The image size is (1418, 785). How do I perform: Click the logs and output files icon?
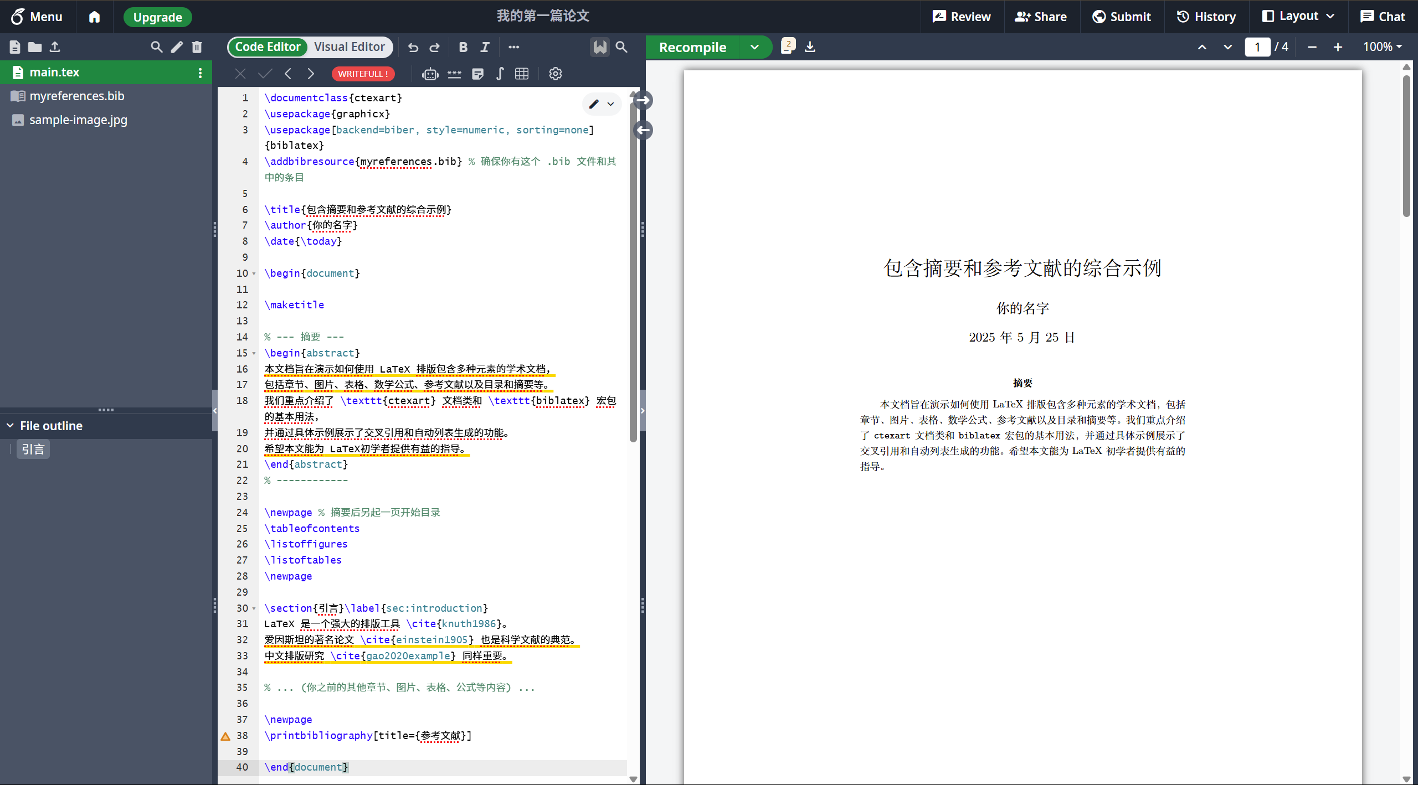click(788, 46)
